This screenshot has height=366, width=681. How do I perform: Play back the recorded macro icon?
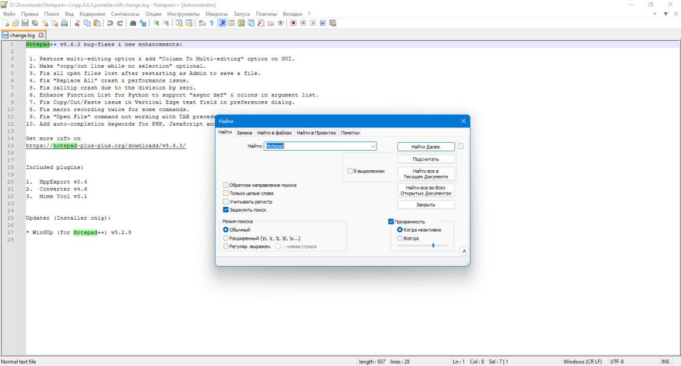click(313, 23)
